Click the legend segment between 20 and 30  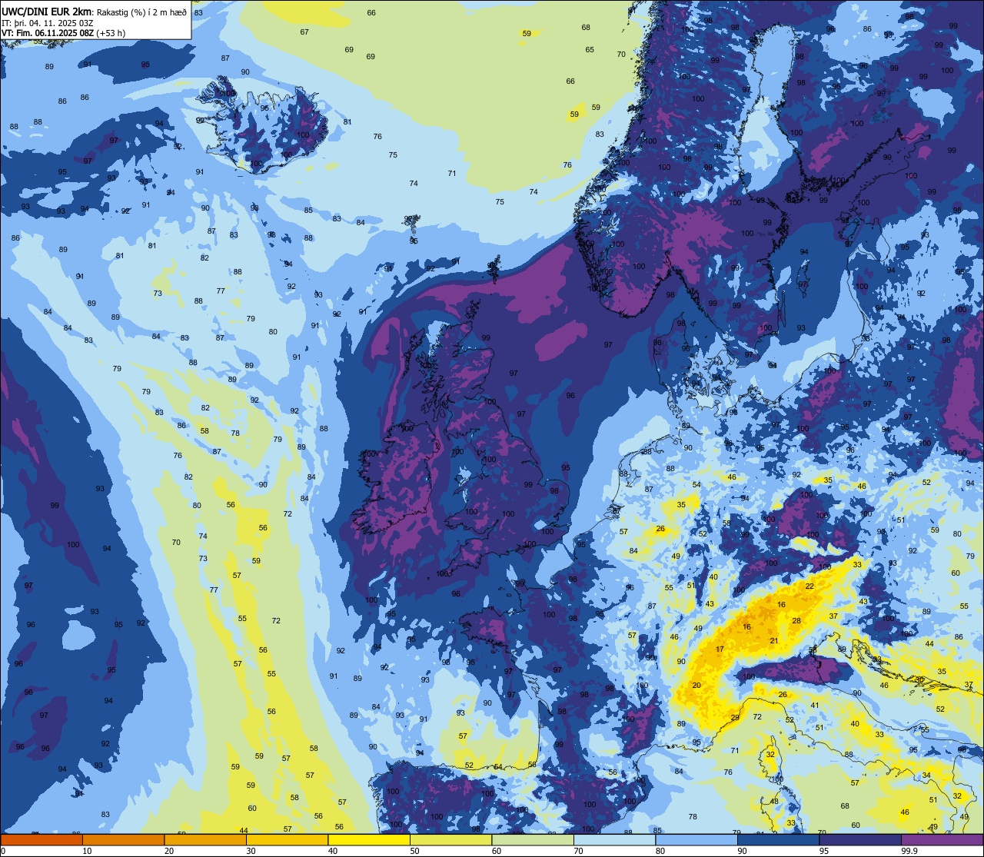(x=205, y=839)
